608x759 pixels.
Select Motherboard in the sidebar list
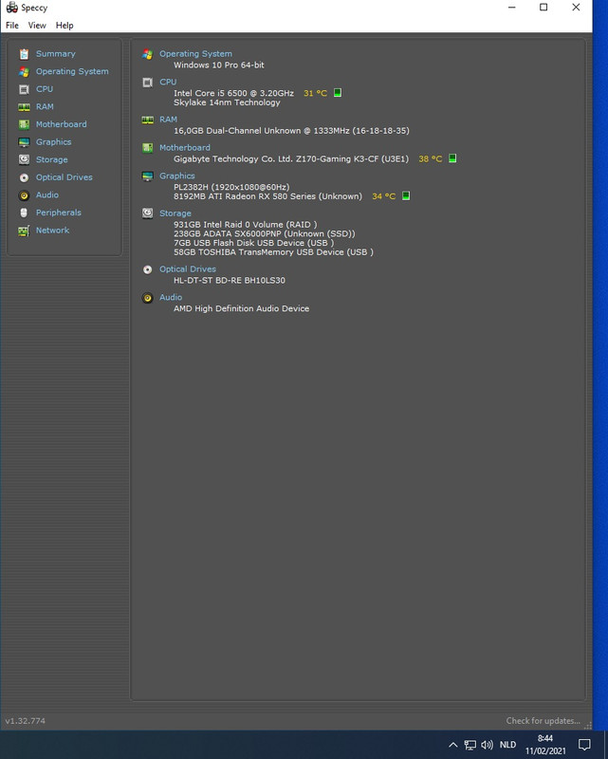(62, 124)
